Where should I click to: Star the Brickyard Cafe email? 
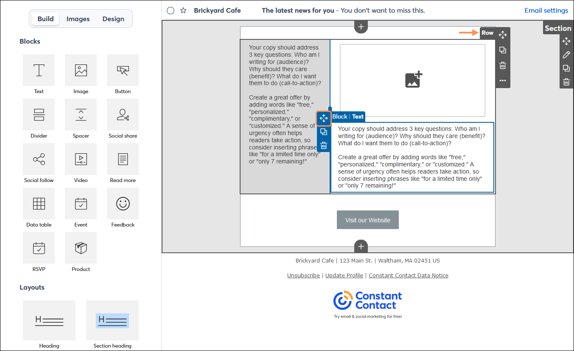point(183,11)
